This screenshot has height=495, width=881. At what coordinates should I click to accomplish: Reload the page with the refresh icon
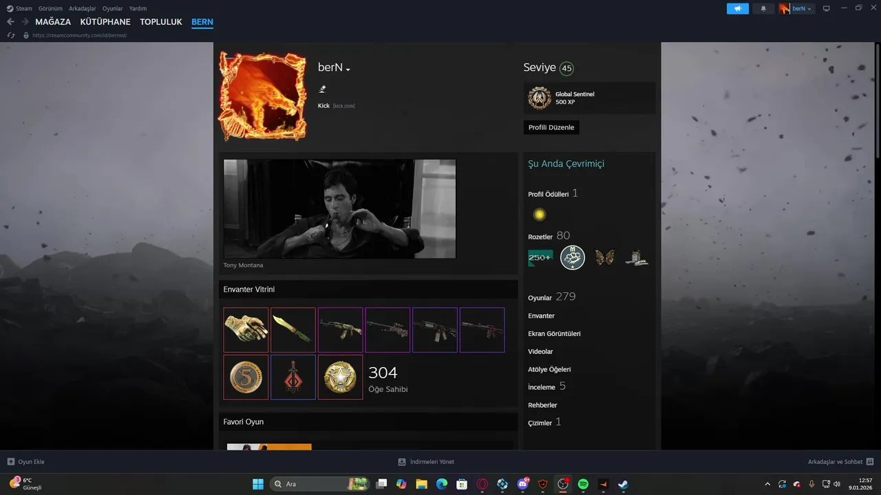11,35
